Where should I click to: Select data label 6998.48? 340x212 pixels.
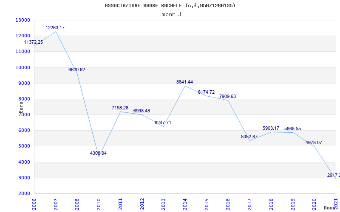142,111
